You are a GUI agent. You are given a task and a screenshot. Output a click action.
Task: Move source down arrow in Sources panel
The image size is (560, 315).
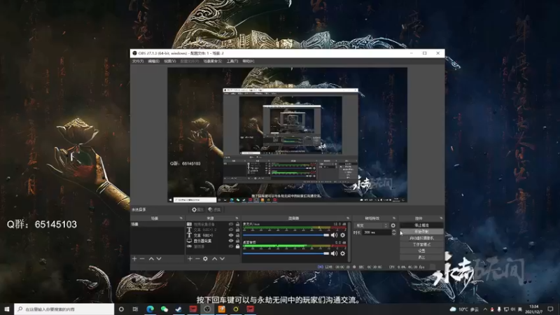click(x=222, y=258)
